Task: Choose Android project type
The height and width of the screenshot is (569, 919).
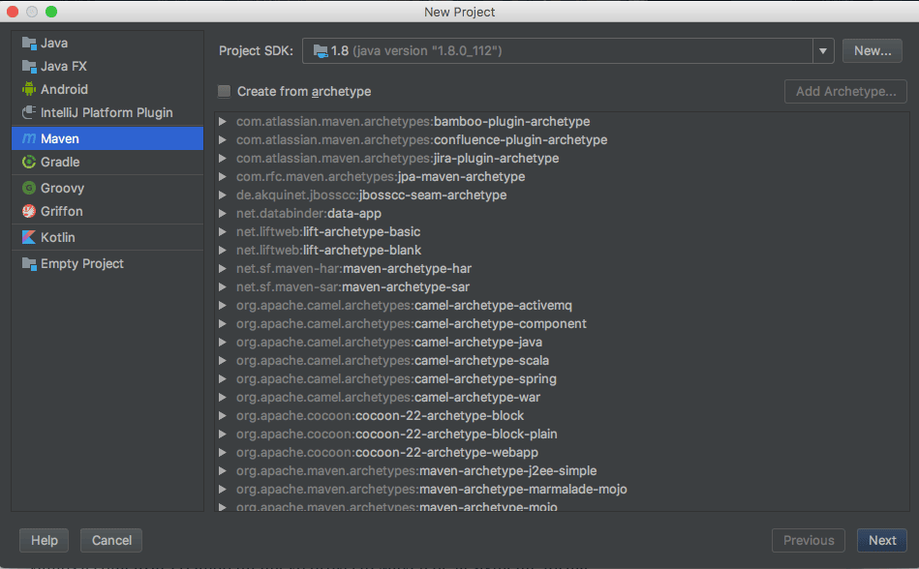Action: tap(107, 89)
